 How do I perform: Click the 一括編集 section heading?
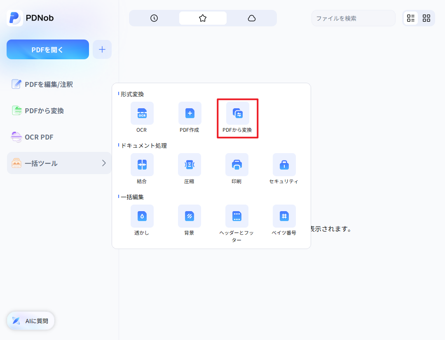132,197
